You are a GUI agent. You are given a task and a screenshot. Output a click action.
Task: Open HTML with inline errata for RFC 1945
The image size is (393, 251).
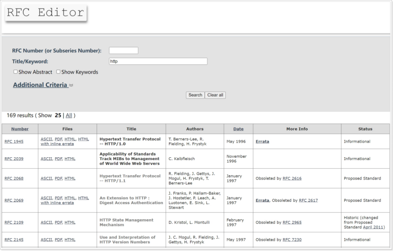57,144
